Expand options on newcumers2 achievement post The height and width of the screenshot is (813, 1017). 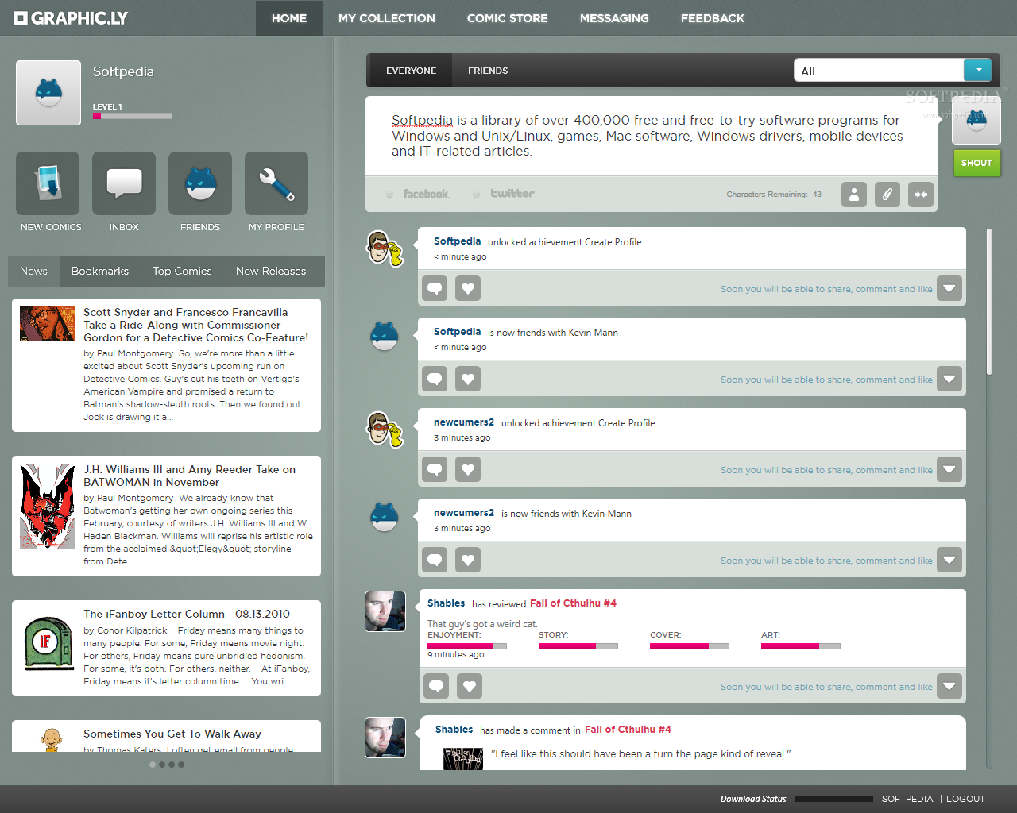point(949,469)
